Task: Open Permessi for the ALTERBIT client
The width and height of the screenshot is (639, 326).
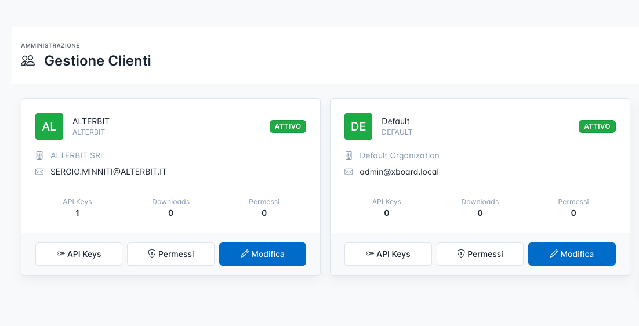Action: tap(170, 254)
